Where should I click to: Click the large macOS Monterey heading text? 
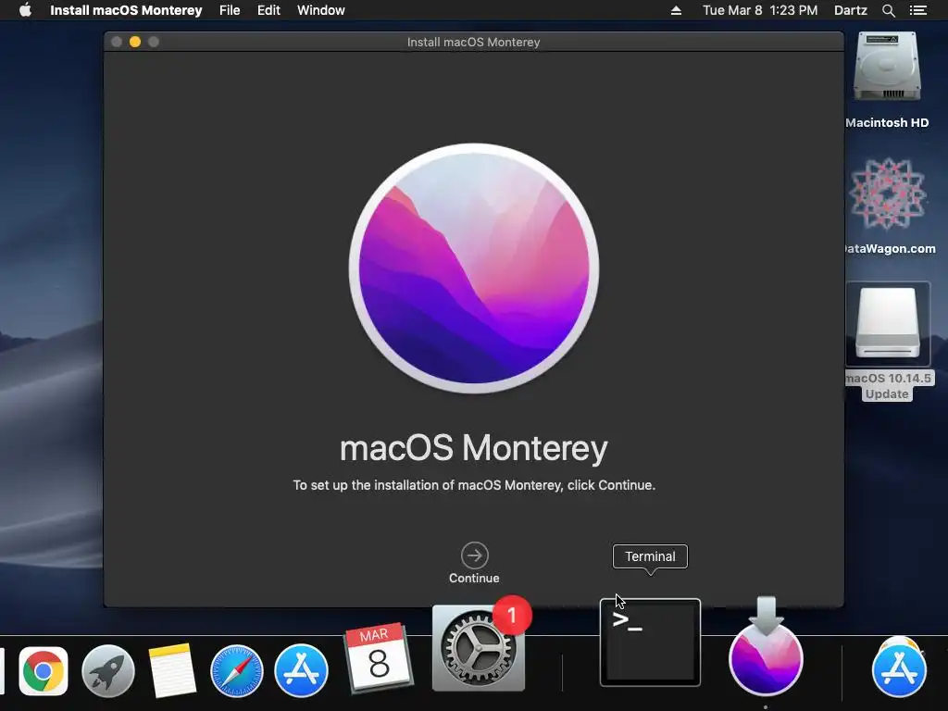(473, 449)
